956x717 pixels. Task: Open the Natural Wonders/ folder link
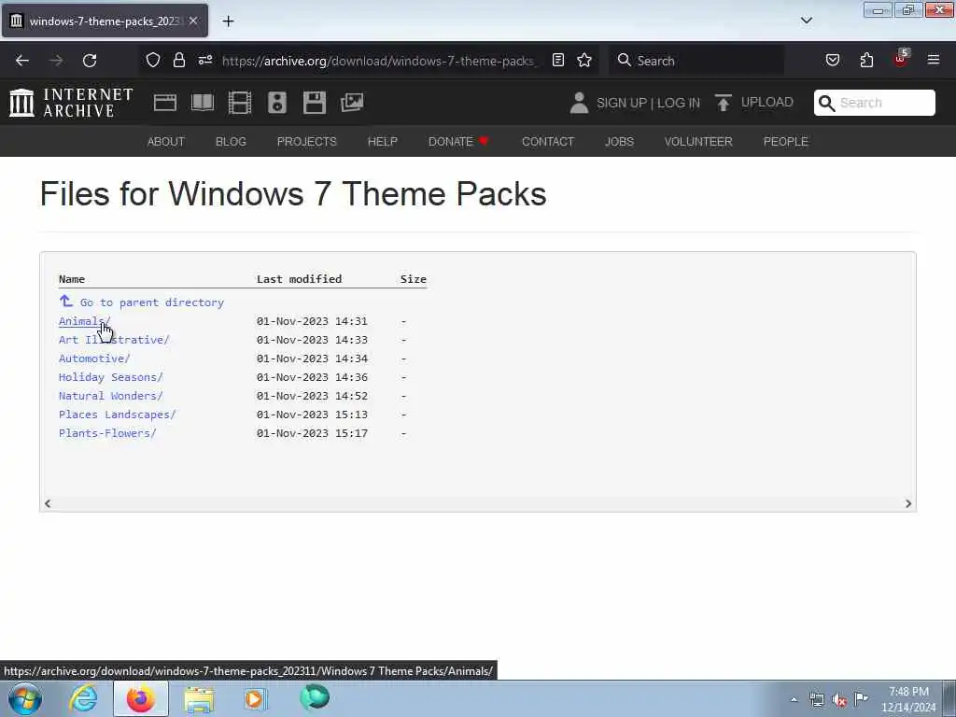pos(111,396)
